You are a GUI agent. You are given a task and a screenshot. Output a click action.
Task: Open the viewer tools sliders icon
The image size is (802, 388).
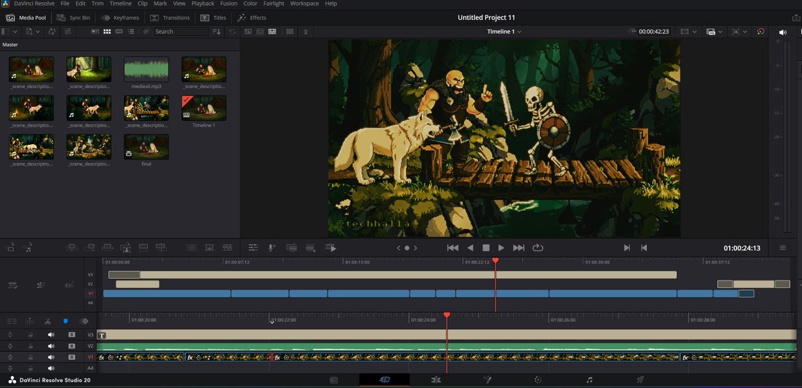[253, 247]
